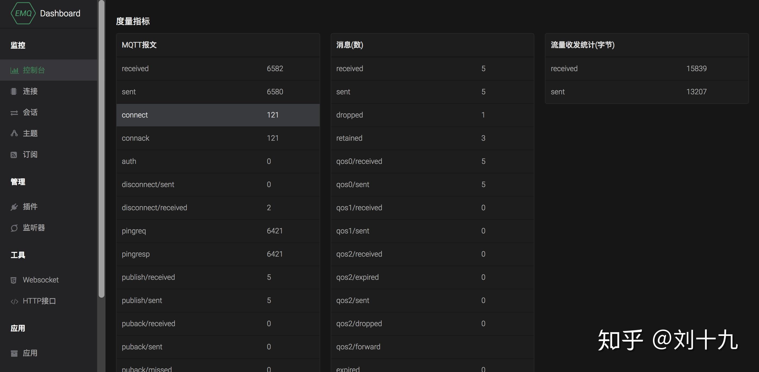The height and width of the screenshot is (372, 759).
Task: Click the 会话 sessions arrows icon
Action: point(14,113)
